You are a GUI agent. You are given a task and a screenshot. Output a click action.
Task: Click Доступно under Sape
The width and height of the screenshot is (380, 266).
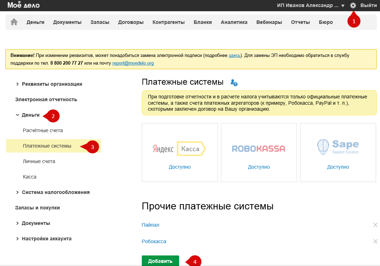click(x=338, y=167)
